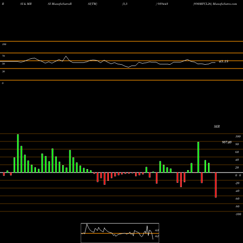This screenshot has height=243, width=243.
Task: Click the '-80' label on MR axis
Action: point(237,207)
